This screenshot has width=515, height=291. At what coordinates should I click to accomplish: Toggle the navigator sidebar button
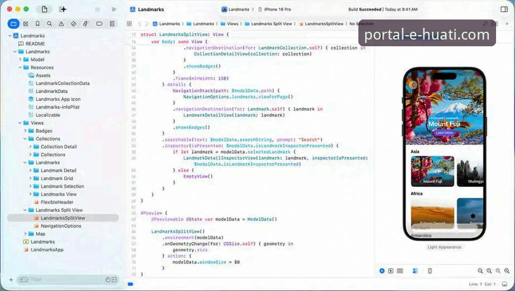[x=45, y=9]
